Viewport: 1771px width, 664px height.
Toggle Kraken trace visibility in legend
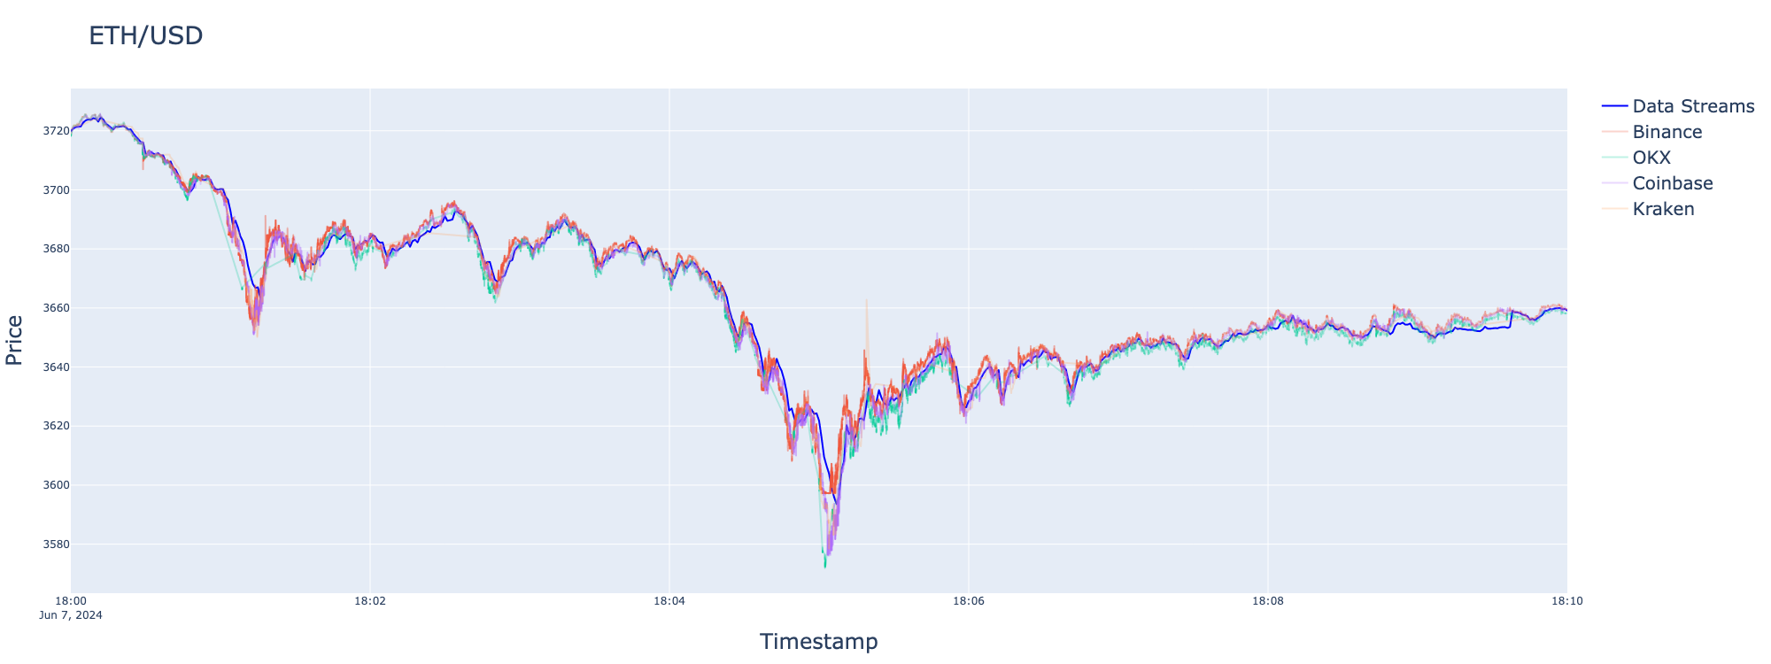[x=1663, y=209]
